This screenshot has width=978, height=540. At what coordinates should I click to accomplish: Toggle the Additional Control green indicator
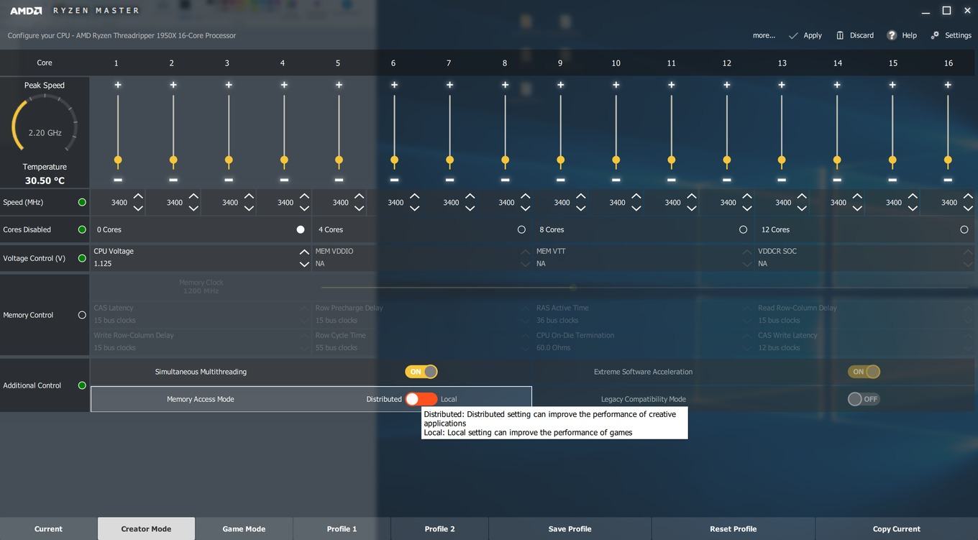pyautogui.click(x=82, y=385)
